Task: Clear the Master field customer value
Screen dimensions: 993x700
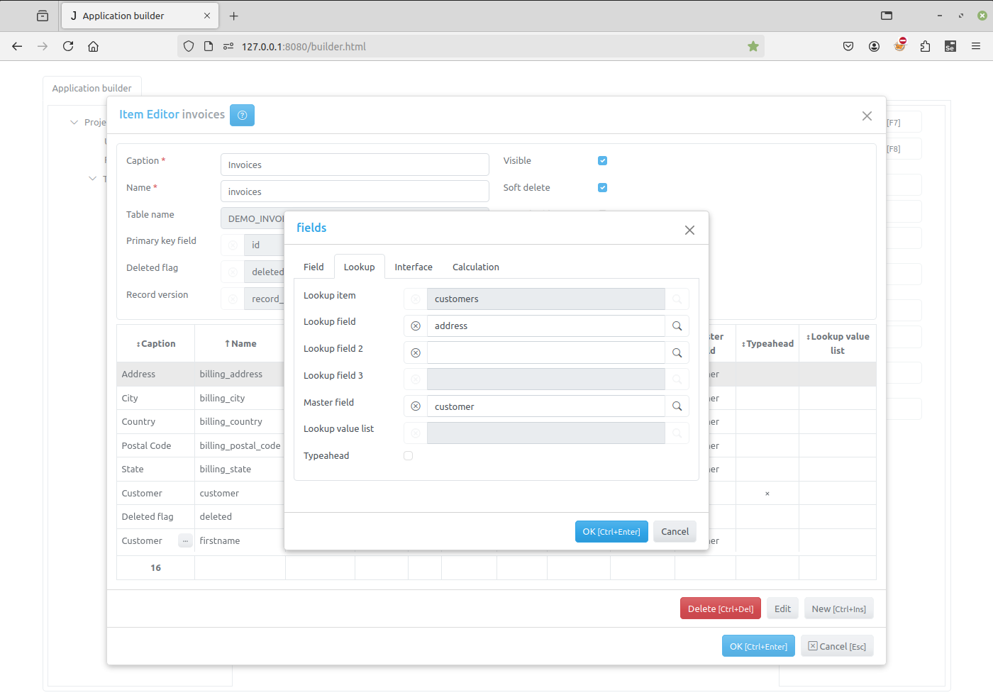Action: [416, 406]
